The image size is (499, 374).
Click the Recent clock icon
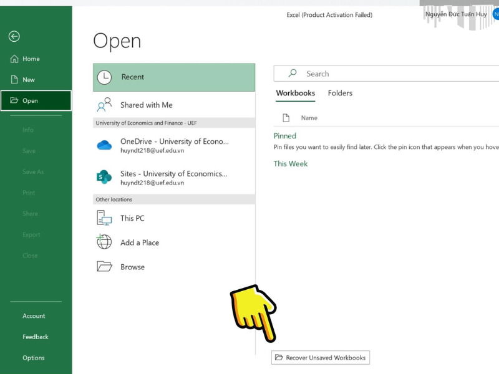[104, 77]
